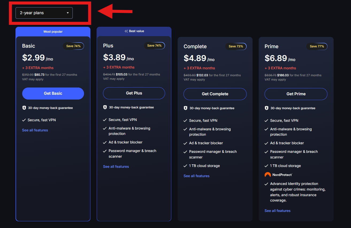Click the Get Basic button

tap(53, 93)
